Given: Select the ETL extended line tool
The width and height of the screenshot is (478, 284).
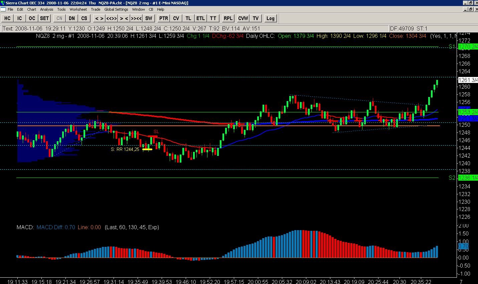Looking at the screenshot, I should [200, 18].
